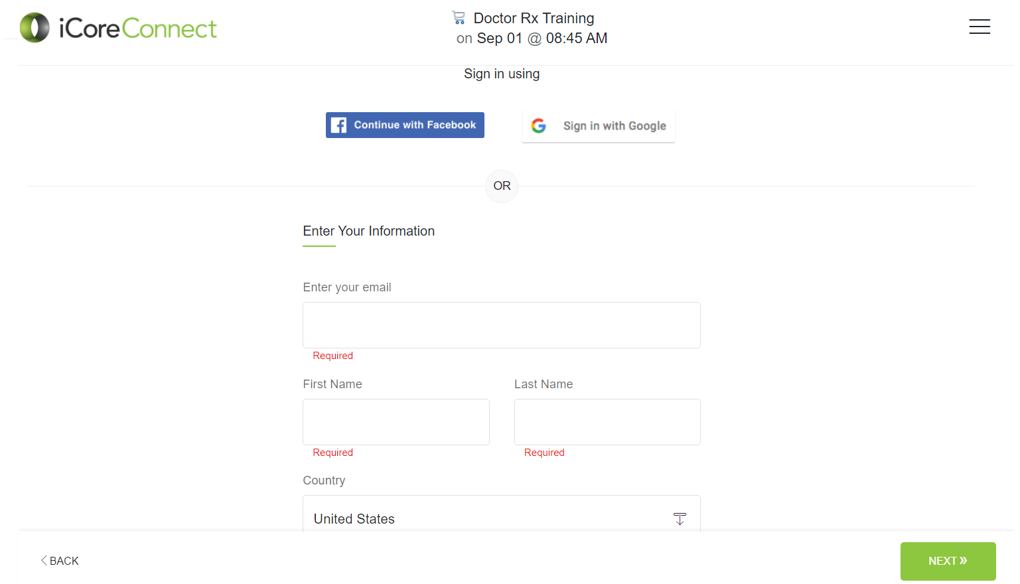Click 'Required' under the email field
Screen dimensions: 1020x584
click(x=333, y=356)
